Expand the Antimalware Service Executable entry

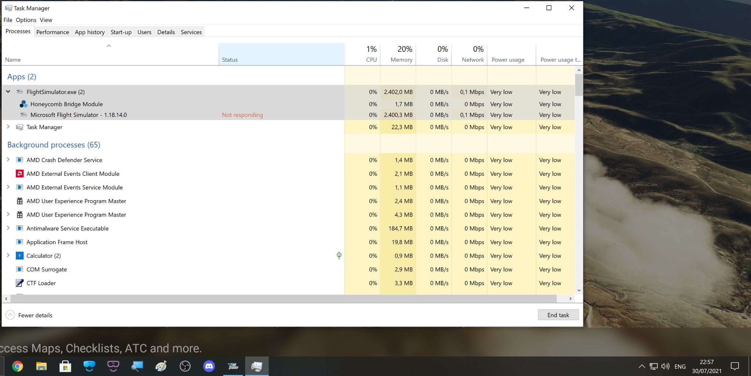click(8, 228)
